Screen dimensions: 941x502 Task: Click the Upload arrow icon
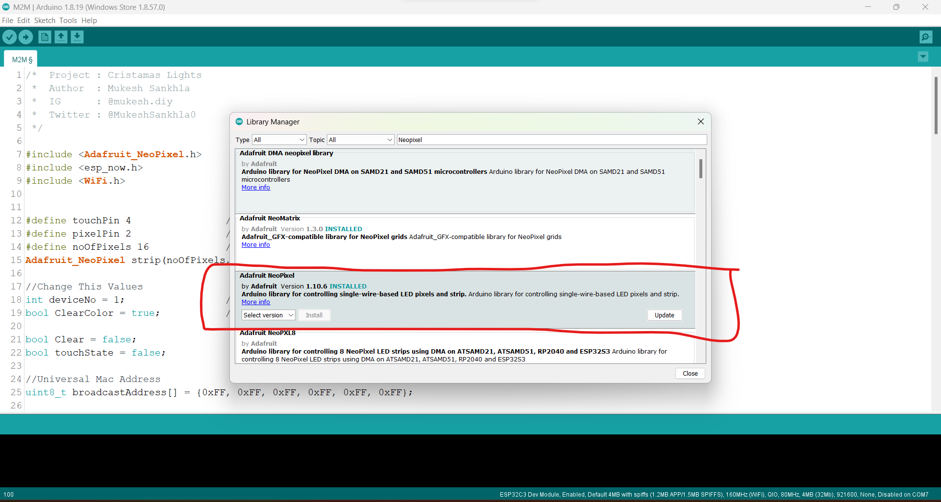click(x=25, y=37)
